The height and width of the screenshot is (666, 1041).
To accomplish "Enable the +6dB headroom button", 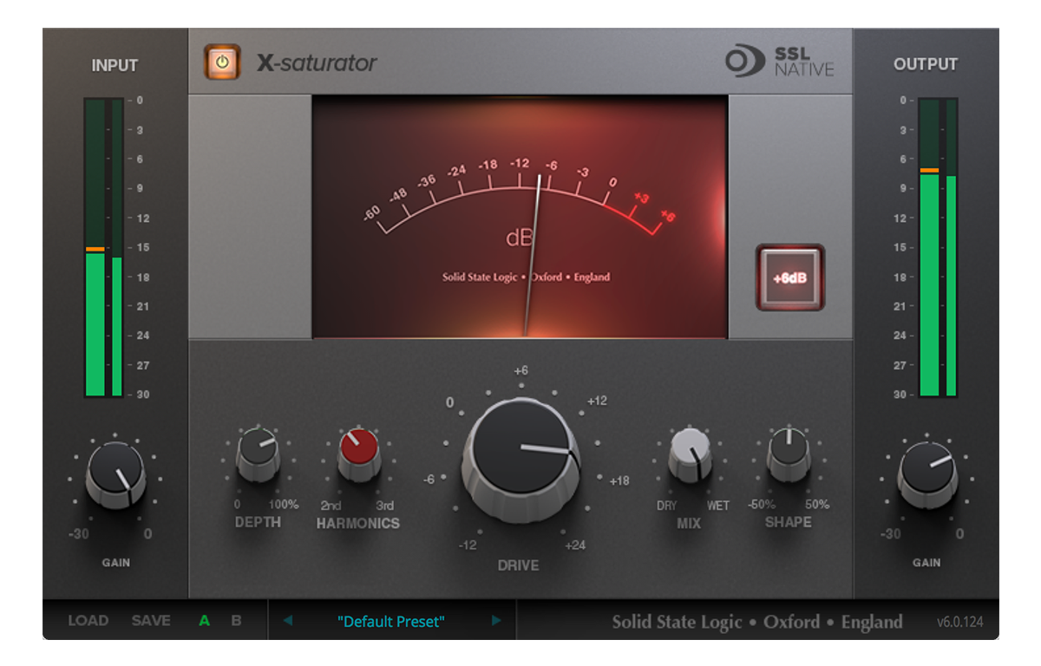I will (x=789, y=278).
